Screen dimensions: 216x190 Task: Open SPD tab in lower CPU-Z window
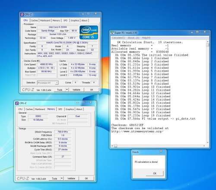coord(60,109)
